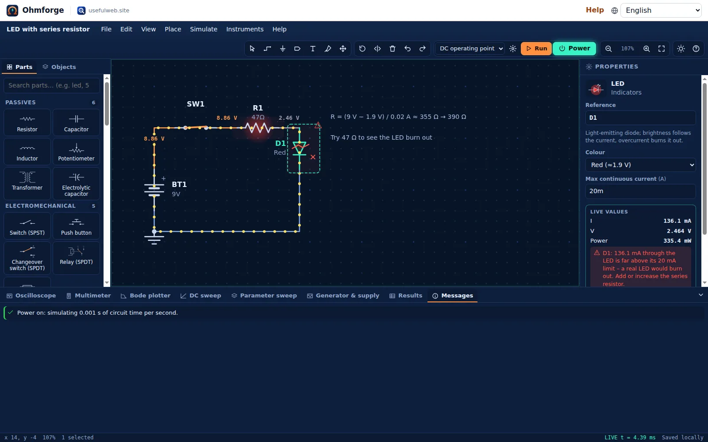Choose the Relay (SPDT) part

76,258
